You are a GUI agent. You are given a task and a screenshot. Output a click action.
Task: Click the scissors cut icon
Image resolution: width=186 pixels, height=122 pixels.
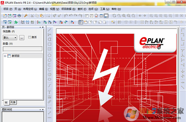pos(32,16)
